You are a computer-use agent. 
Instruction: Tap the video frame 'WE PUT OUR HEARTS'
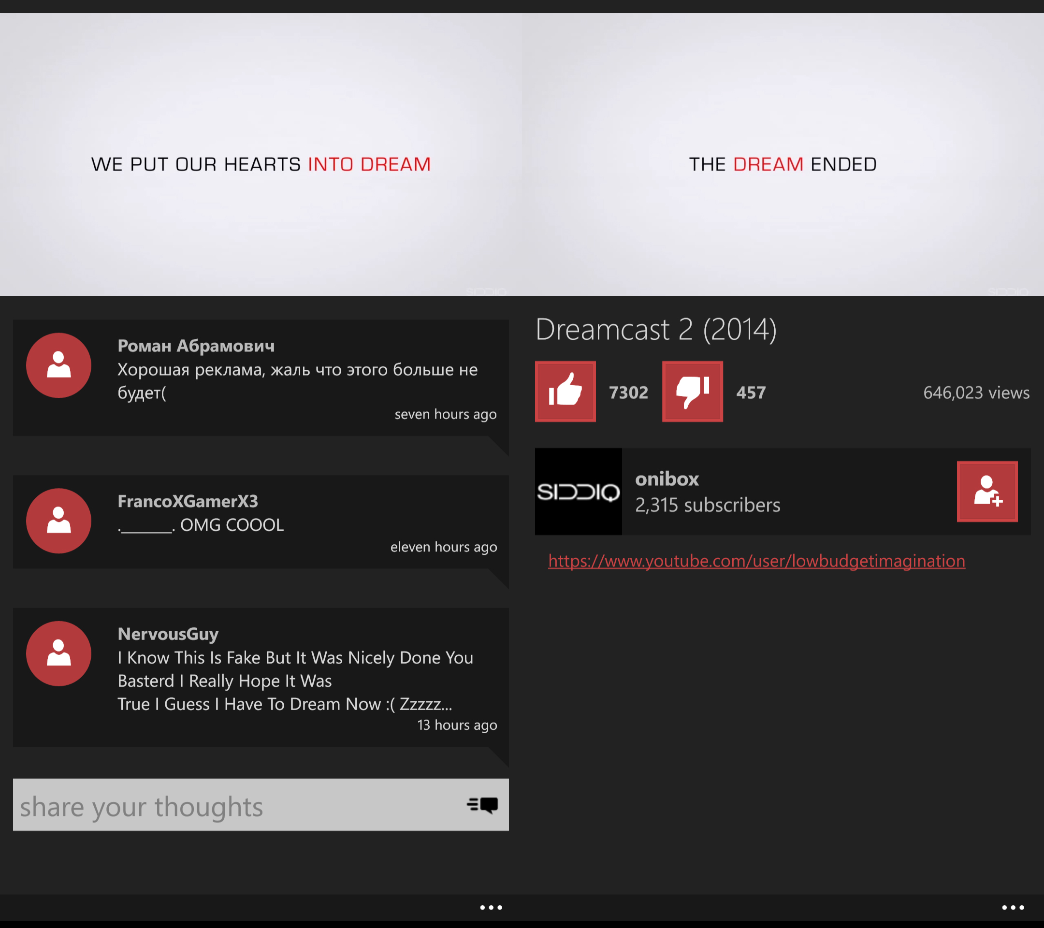[x=261, y=154]
